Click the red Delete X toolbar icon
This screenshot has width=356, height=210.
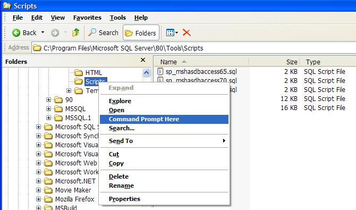[x=187, y=32]
